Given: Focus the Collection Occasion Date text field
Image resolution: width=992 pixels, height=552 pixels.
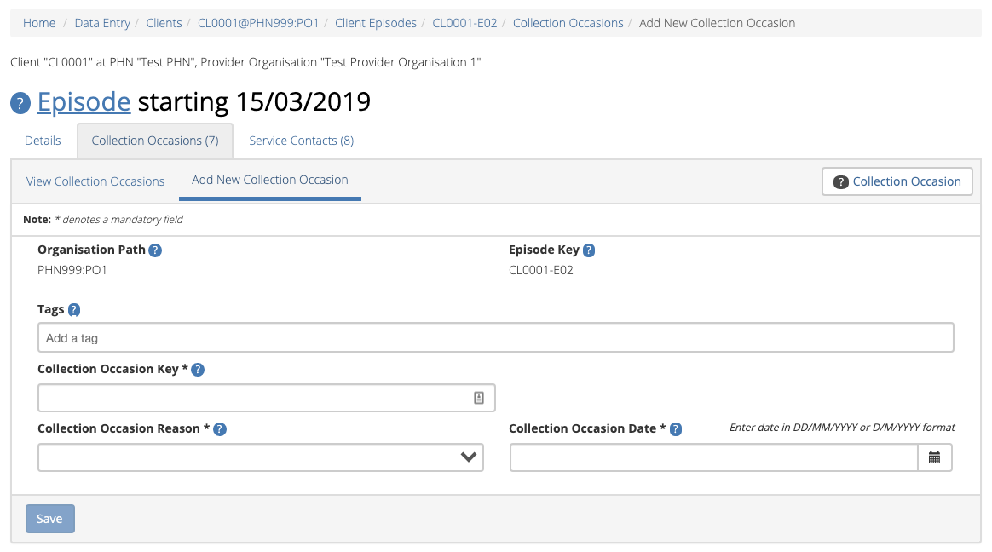Looking at the screenshot, I should coord(713,457).
